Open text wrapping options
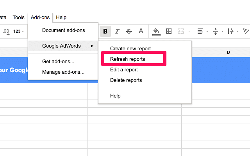The width and height of the screenshot is (250, 156). click(x=230, y=31)
